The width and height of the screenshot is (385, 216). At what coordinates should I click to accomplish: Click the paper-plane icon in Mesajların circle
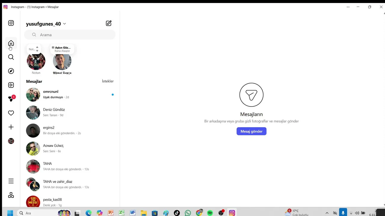[251, 95]
